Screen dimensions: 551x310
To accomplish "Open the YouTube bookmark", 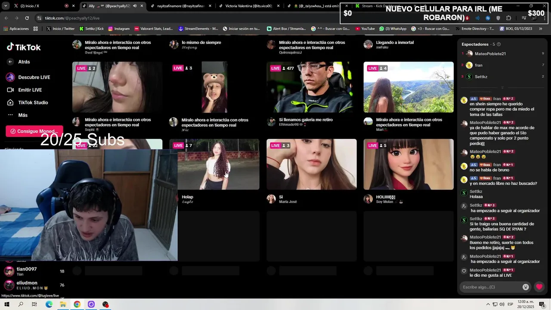I will (365, 29).
